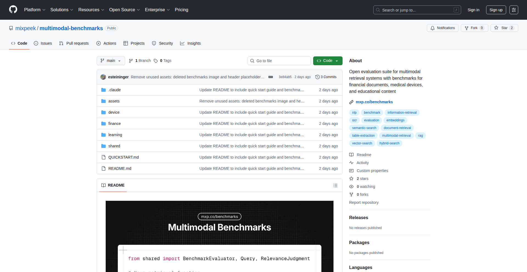Open the main branch dropdown
Viewport: 527px width, 272px height.
click(x=111, y=61)
